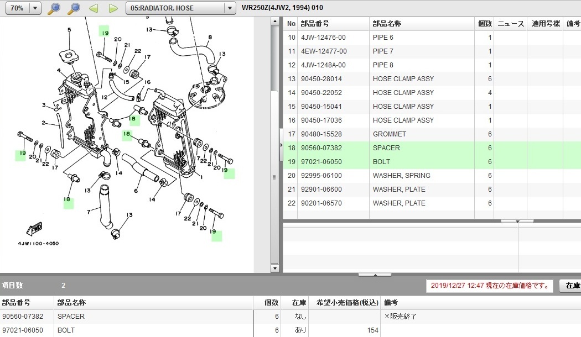The width and height of the screenshot is (581, 337).
Task: Click the 個数 column header in parts list
Action: [x=485, y=24]
